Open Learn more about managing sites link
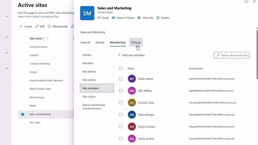258x145 pixels. 38,17
